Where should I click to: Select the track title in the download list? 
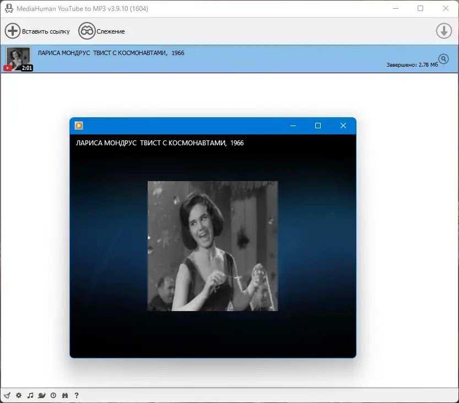point(111,53)
